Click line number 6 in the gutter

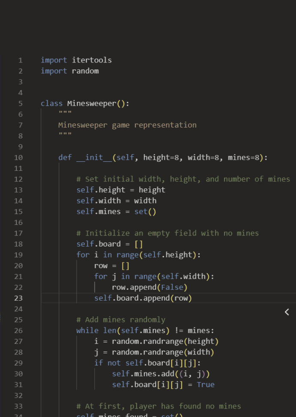tap(21, 114)
